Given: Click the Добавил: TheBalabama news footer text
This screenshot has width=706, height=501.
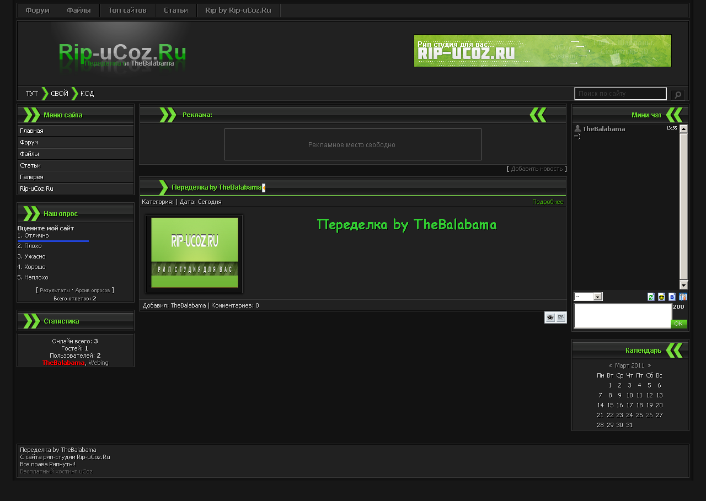Looking at the screenshot, I should [x=174, y=305].
